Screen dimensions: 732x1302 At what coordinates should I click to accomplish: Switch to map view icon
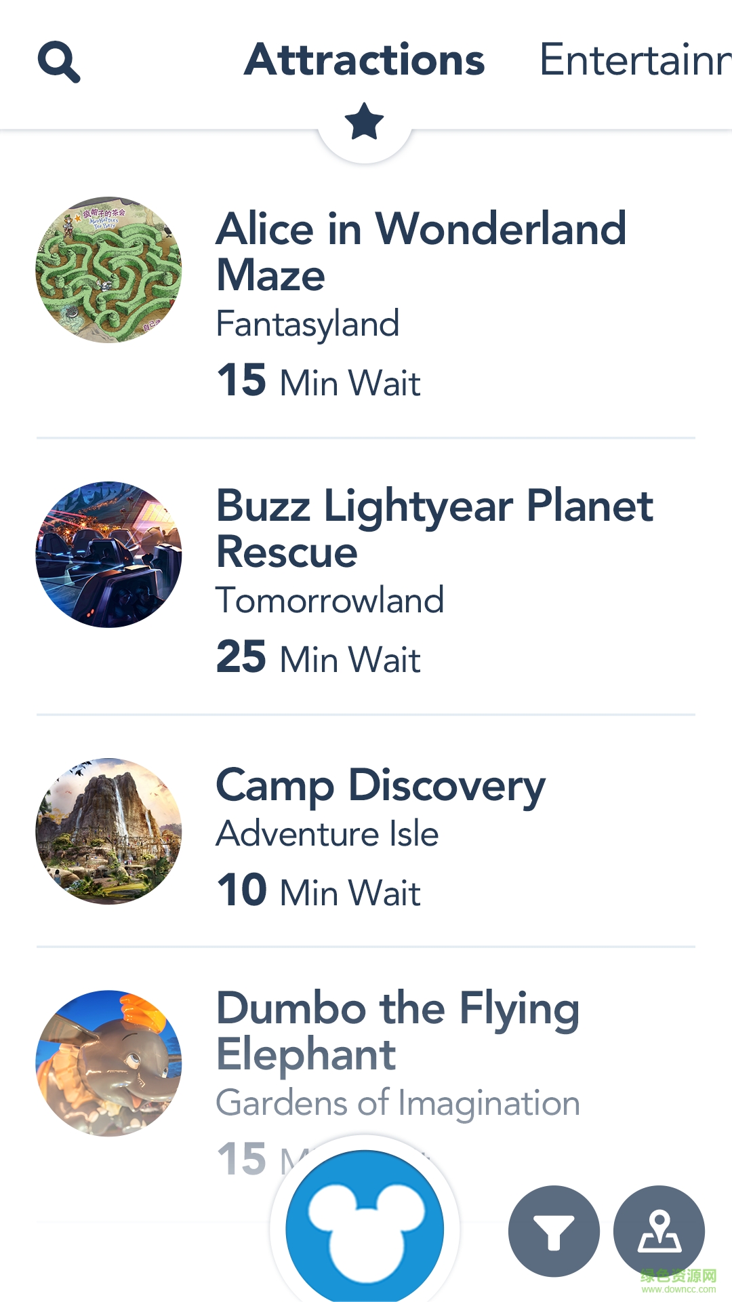[659, 1231]
